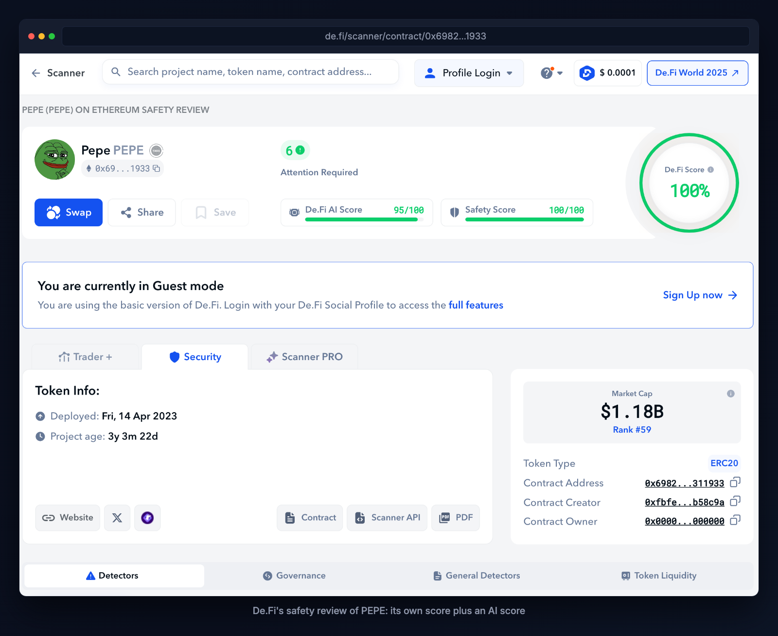Click the Website button
This screenshot has width=778, height=636.
point(68,518)
